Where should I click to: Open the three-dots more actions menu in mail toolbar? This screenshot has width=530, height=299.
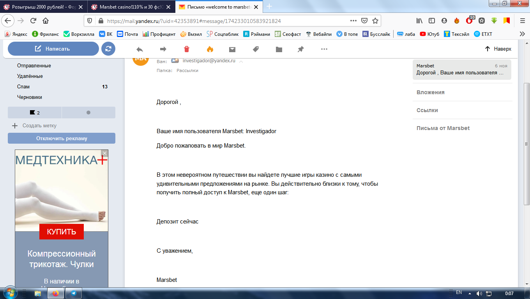coord(324,49)
